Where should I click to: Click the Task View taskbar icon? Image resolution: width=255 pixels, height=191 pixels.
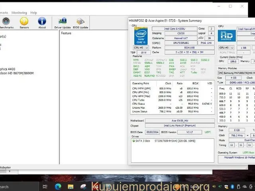(45, 186)
